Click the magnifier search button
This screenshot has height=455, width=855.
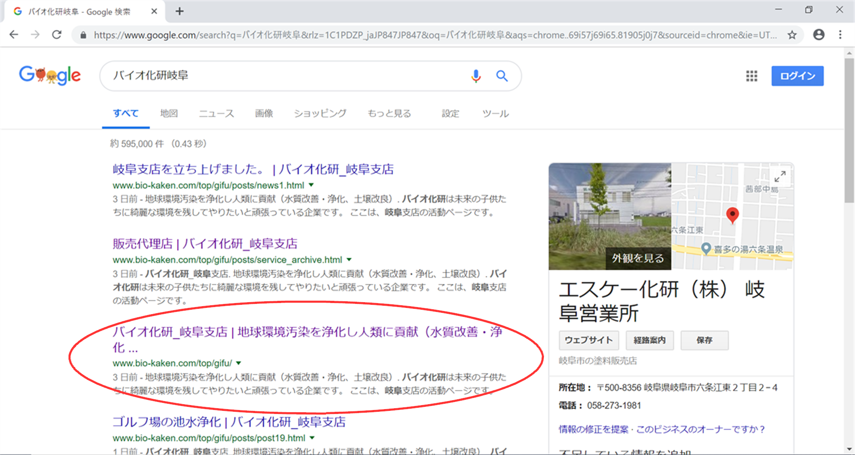coord(502,76)
